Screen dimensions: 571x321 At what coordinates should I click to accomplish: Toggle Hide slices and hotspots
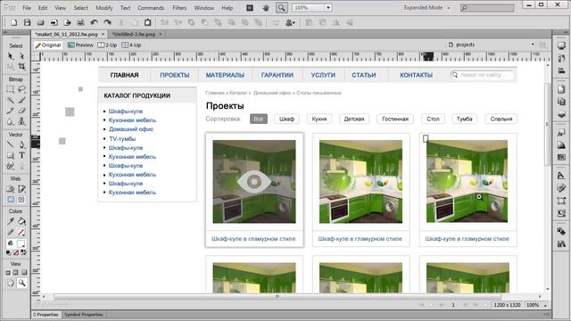tap(11, 200)
